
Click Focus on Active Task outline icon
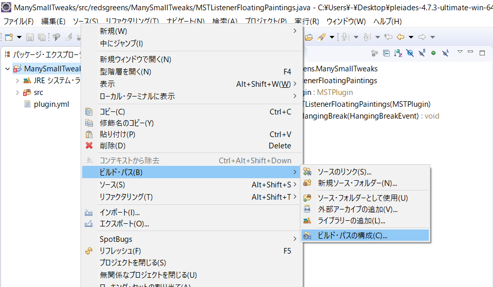374,53
